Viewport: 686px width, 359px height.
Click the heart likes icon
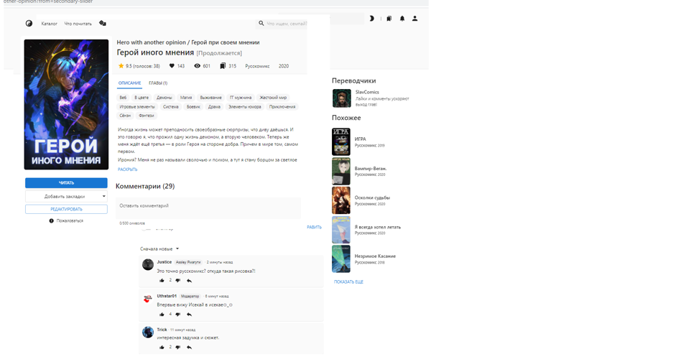click(172, 66)
